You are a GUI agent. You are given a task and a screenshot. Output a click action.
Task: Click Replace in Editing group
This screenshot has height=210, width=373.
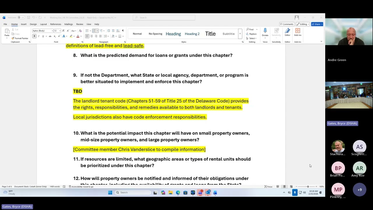[251, 34]
